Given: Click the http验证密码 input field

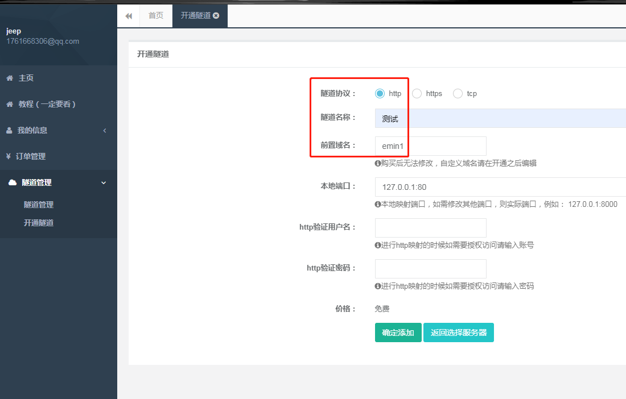Looking at the screenshot, I should pos(431,269).
